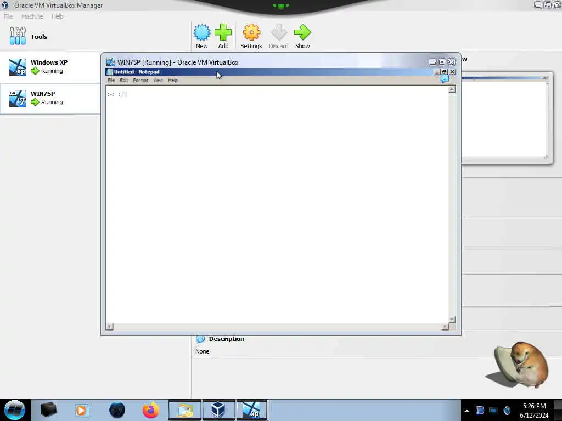Image resolution: width=562 pixels, height=421 pixels.
Task: Click the Notepad document icon in its title bar
Action: click(x=110, y=72)
